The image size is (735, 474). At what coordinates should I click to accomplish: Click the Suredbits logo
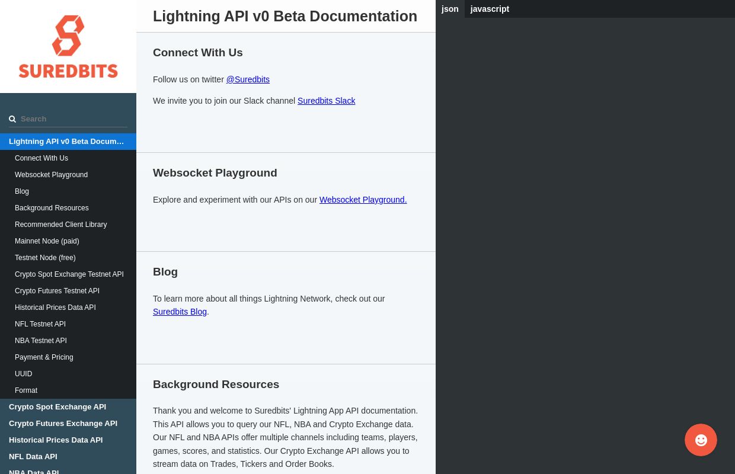coord(68,47)
